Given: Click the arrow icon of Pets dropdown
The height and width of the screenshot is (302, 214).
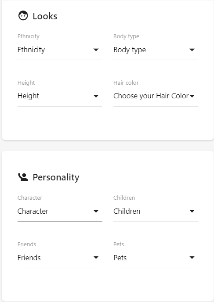Looking at the screenshot, I should click(192, 258).
